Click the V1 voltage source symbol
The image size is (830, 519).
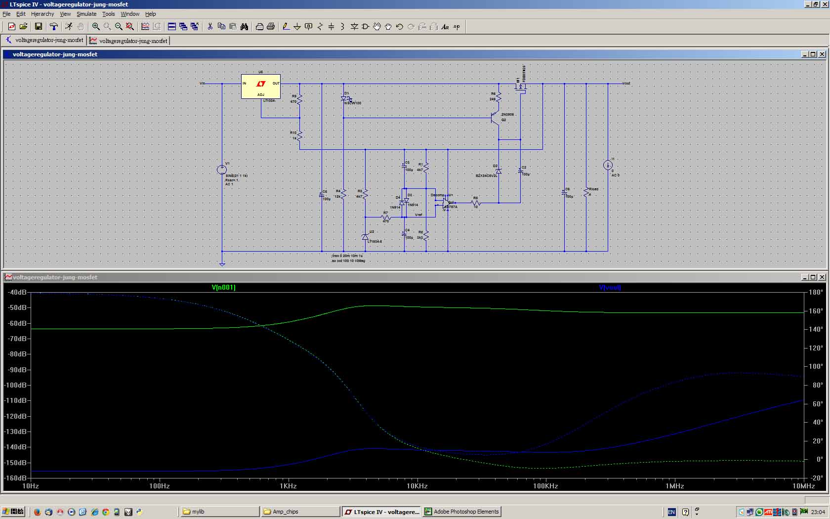click(x=222, y=170)
